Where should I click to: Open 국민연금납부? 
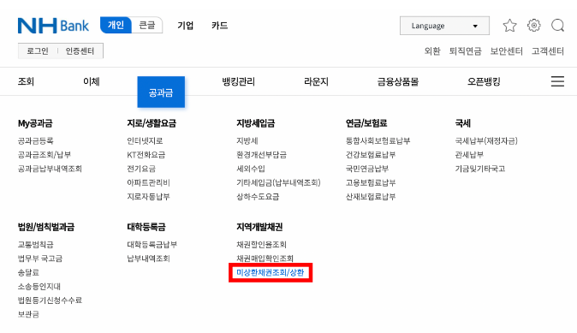point(367,169)
